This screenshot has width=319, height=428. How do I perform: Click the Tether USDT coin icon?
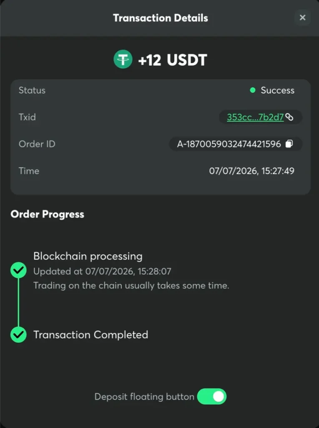pyautogui.click(x=123, y=59)
